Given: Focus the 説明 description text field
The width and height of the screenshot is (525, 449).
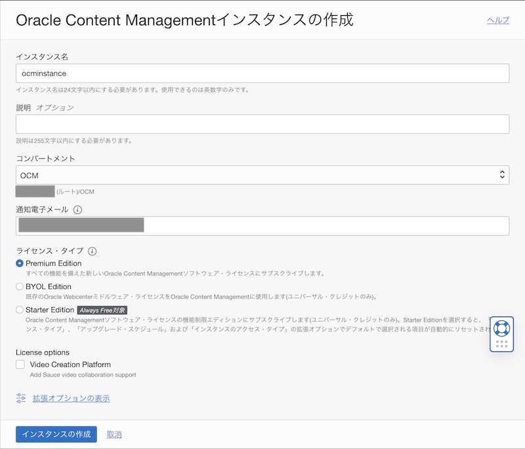Looking at the screenshot, I should (x=262, y=124).
